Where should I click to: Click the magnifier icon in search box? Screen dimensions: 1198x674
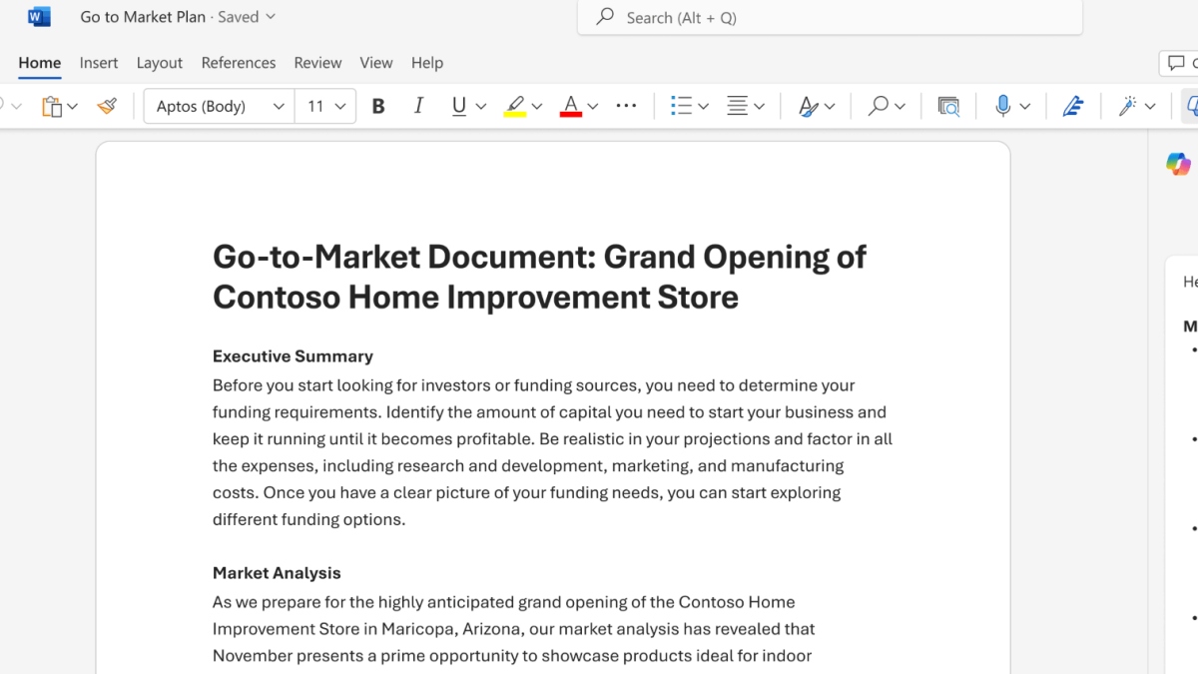coord(605,17)
